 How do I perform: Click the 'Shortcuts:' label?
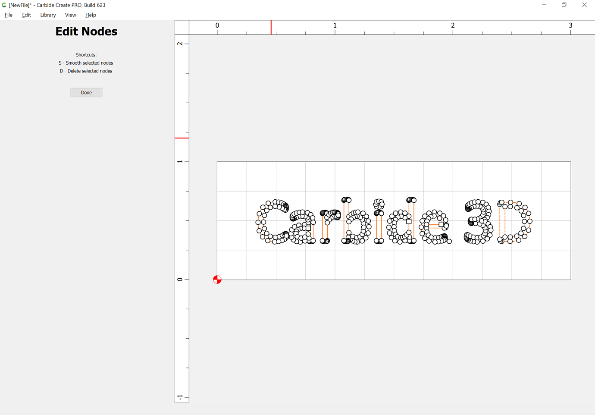pos(86,55)
